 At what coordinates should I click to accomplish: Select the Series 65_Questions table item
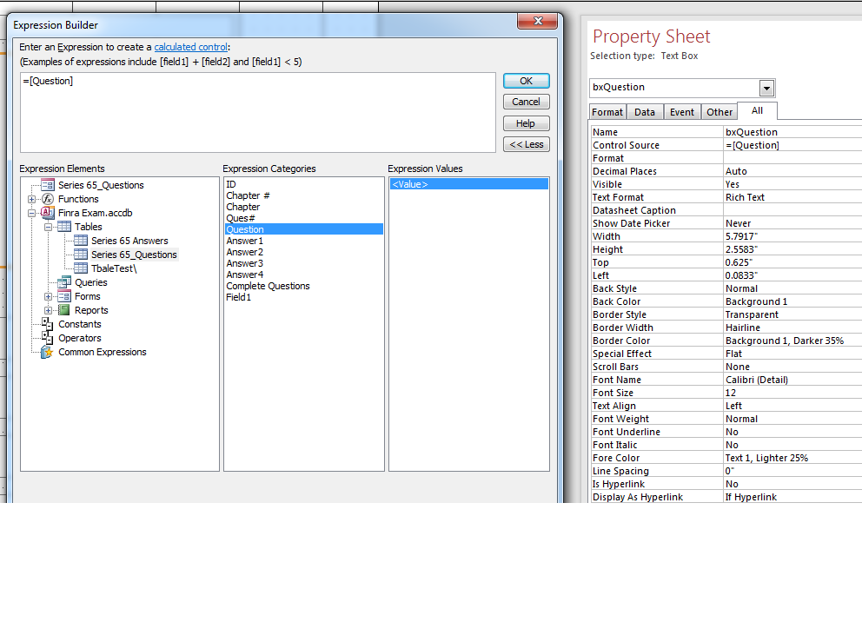134,255
